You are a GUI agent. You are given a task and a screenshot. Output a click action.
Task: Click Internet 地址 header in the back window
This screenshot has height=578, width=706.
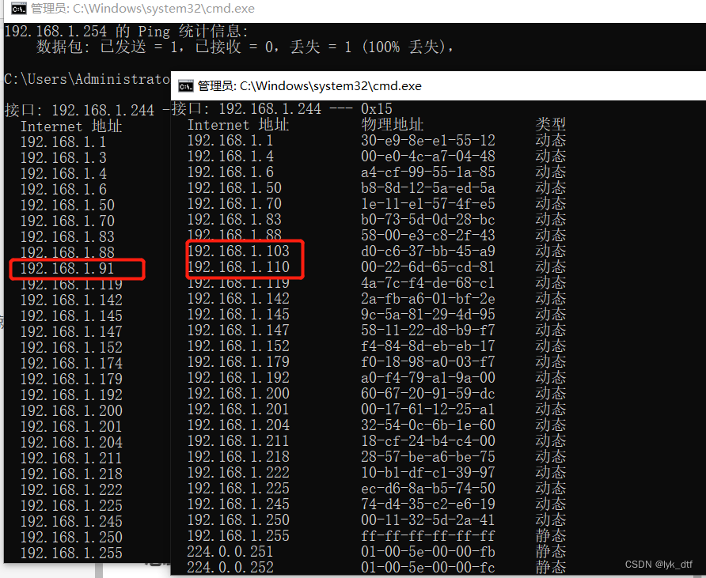point(71,127)
